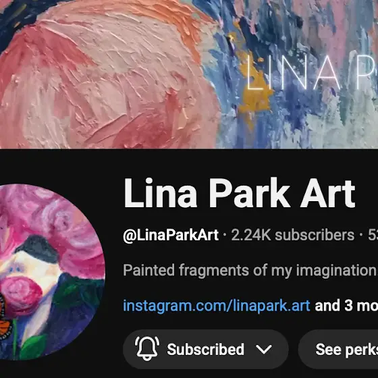
Task: Open the instagram.com/linapark.art link
Action: (216, 306)
